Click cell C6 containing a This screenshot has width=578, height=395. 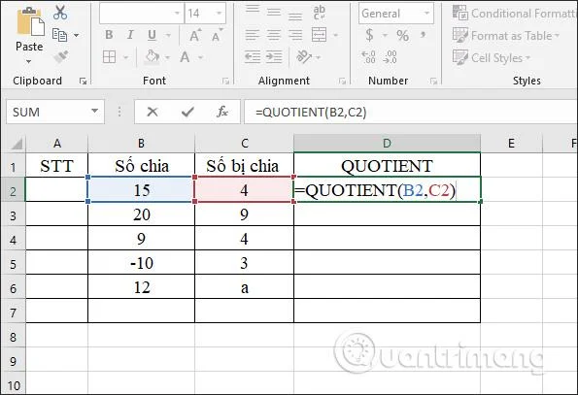pyautogui.click(x=244, y=287)
